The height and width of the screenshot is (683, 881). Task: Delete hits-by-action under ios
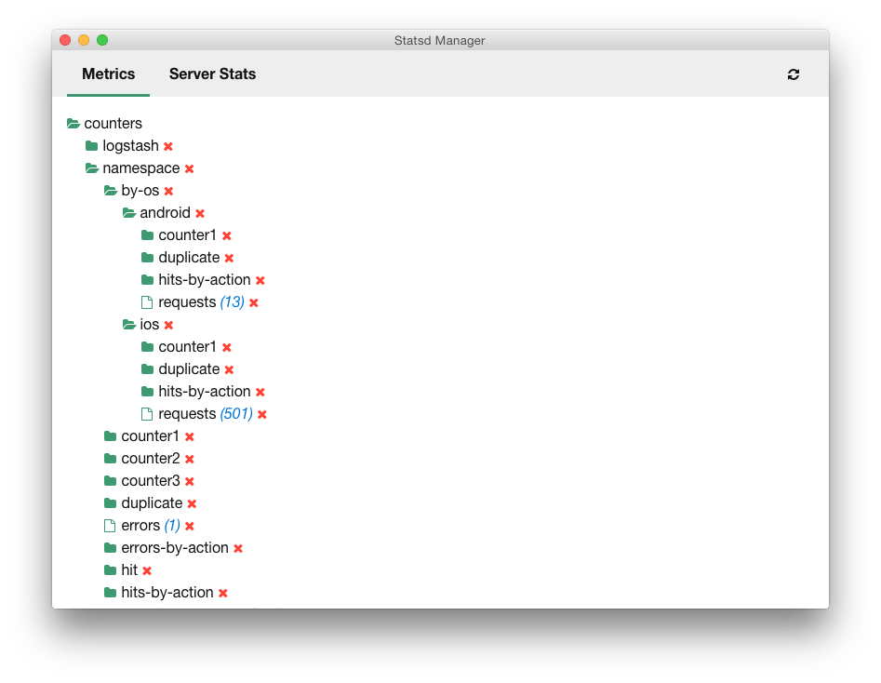(260, 392)
